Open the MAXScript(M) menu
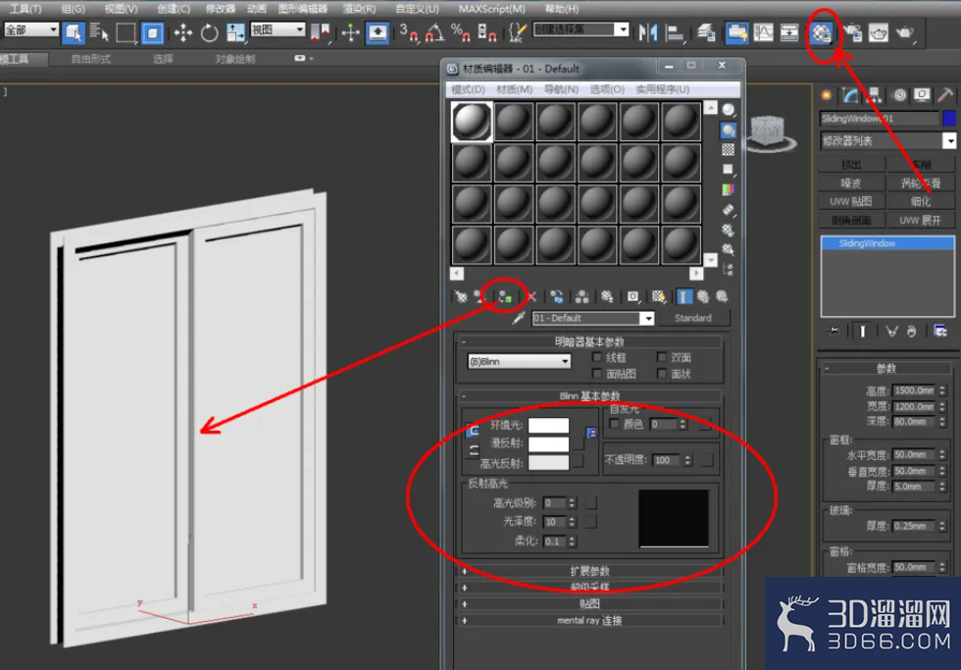The height and width of the screenshot is (670, 961). (491, 9)
